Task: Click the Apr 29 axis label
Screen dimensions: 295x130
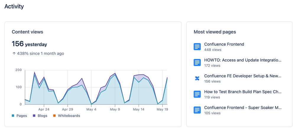Action: coord(67,109)
